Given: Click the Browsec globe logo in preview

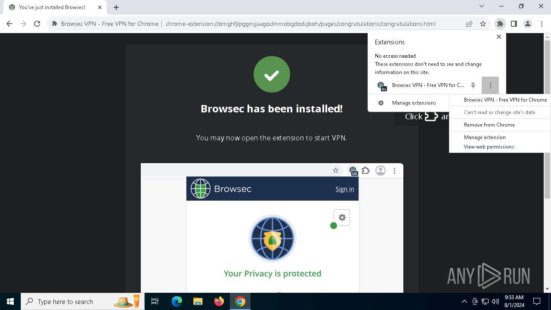Looking at the screenshot, I should 201,189.
